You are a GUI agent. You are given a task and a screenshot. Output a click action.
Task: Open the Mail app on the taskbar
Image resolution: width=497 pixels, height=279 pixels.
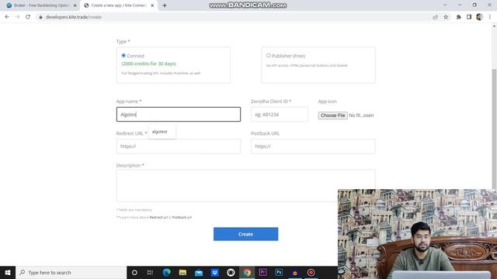[199, 272]
